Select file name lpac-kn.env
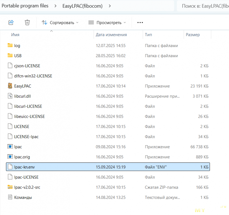The width and height of the screenshot is (229, 215). pos(24,167)
